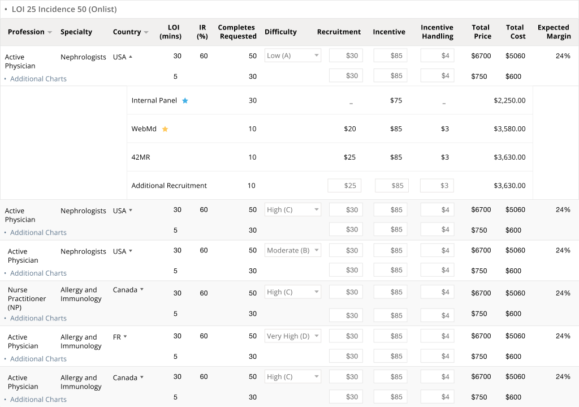
Task: Open difficulty dropdown in Nurse Practitioner row
Action: tap(292, 292)
